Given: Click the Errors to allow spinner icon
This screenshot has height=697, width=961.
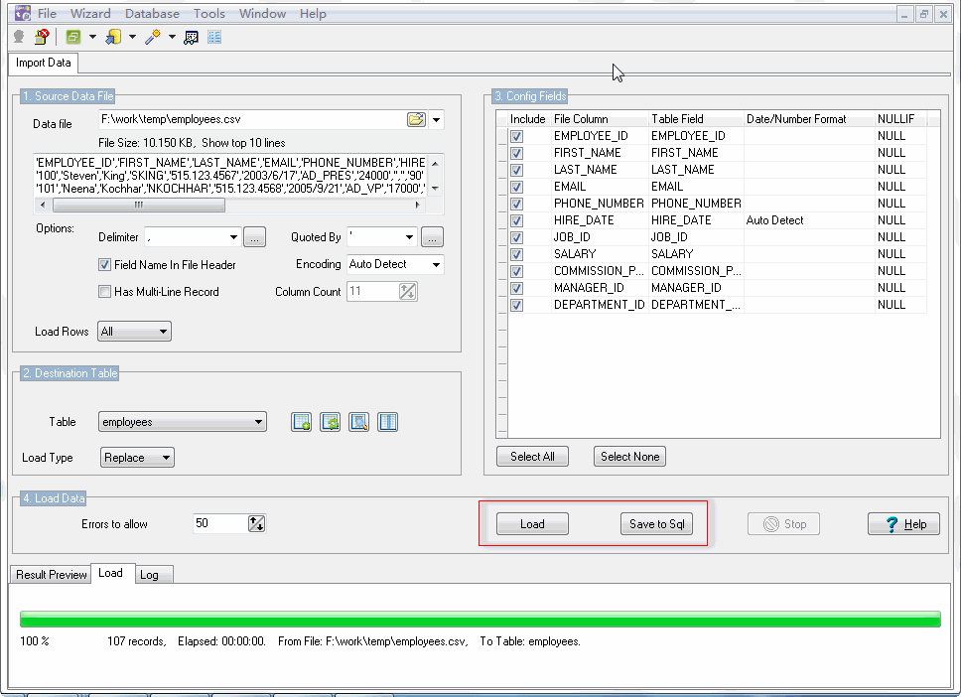Looking at the screenshot, I should pyautogui.click(x=257, y=523).
